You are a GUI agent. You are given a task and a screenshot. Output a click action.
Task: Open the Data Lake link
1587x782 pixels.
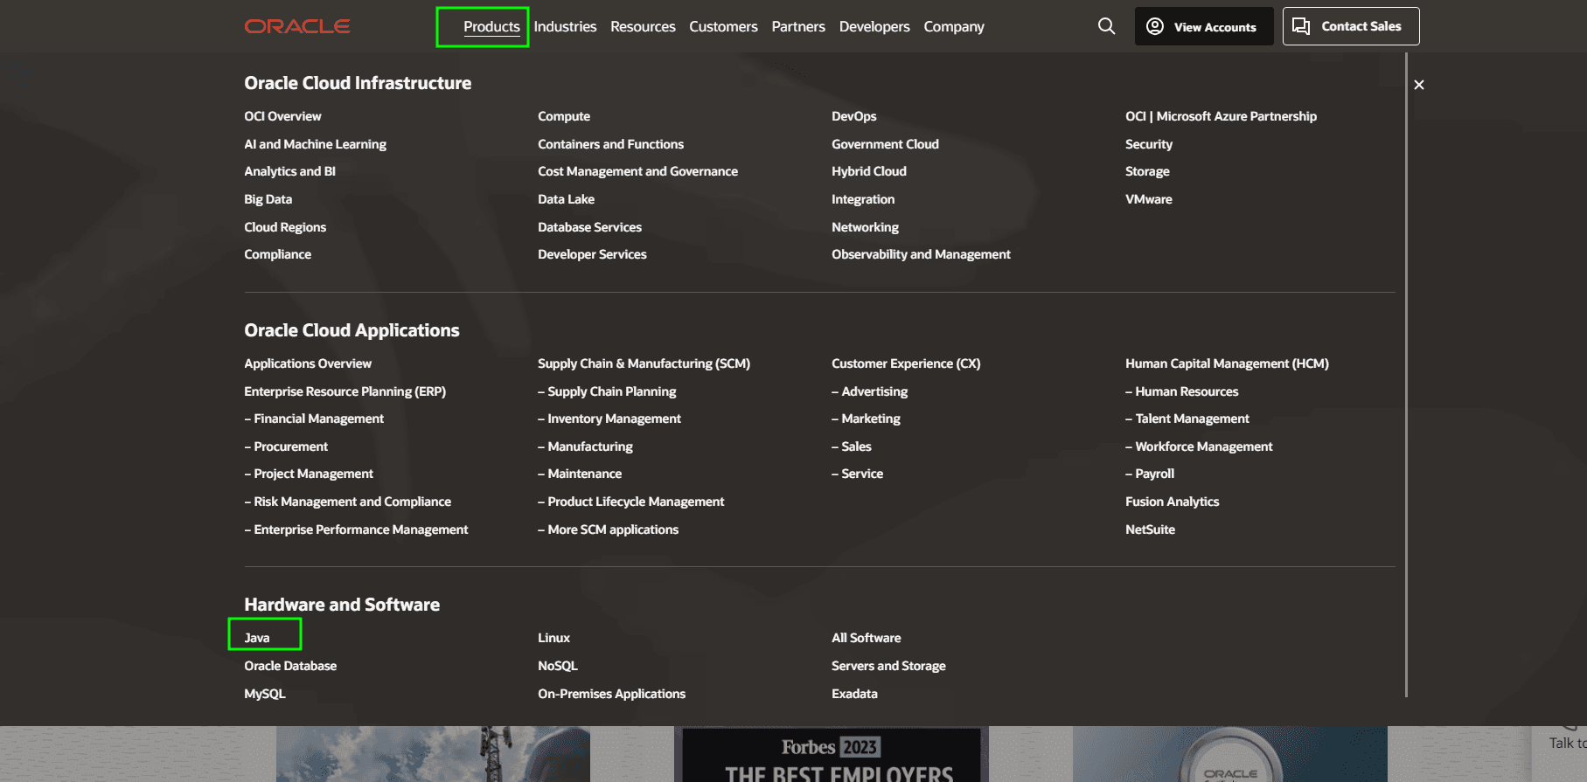[566, 199]
